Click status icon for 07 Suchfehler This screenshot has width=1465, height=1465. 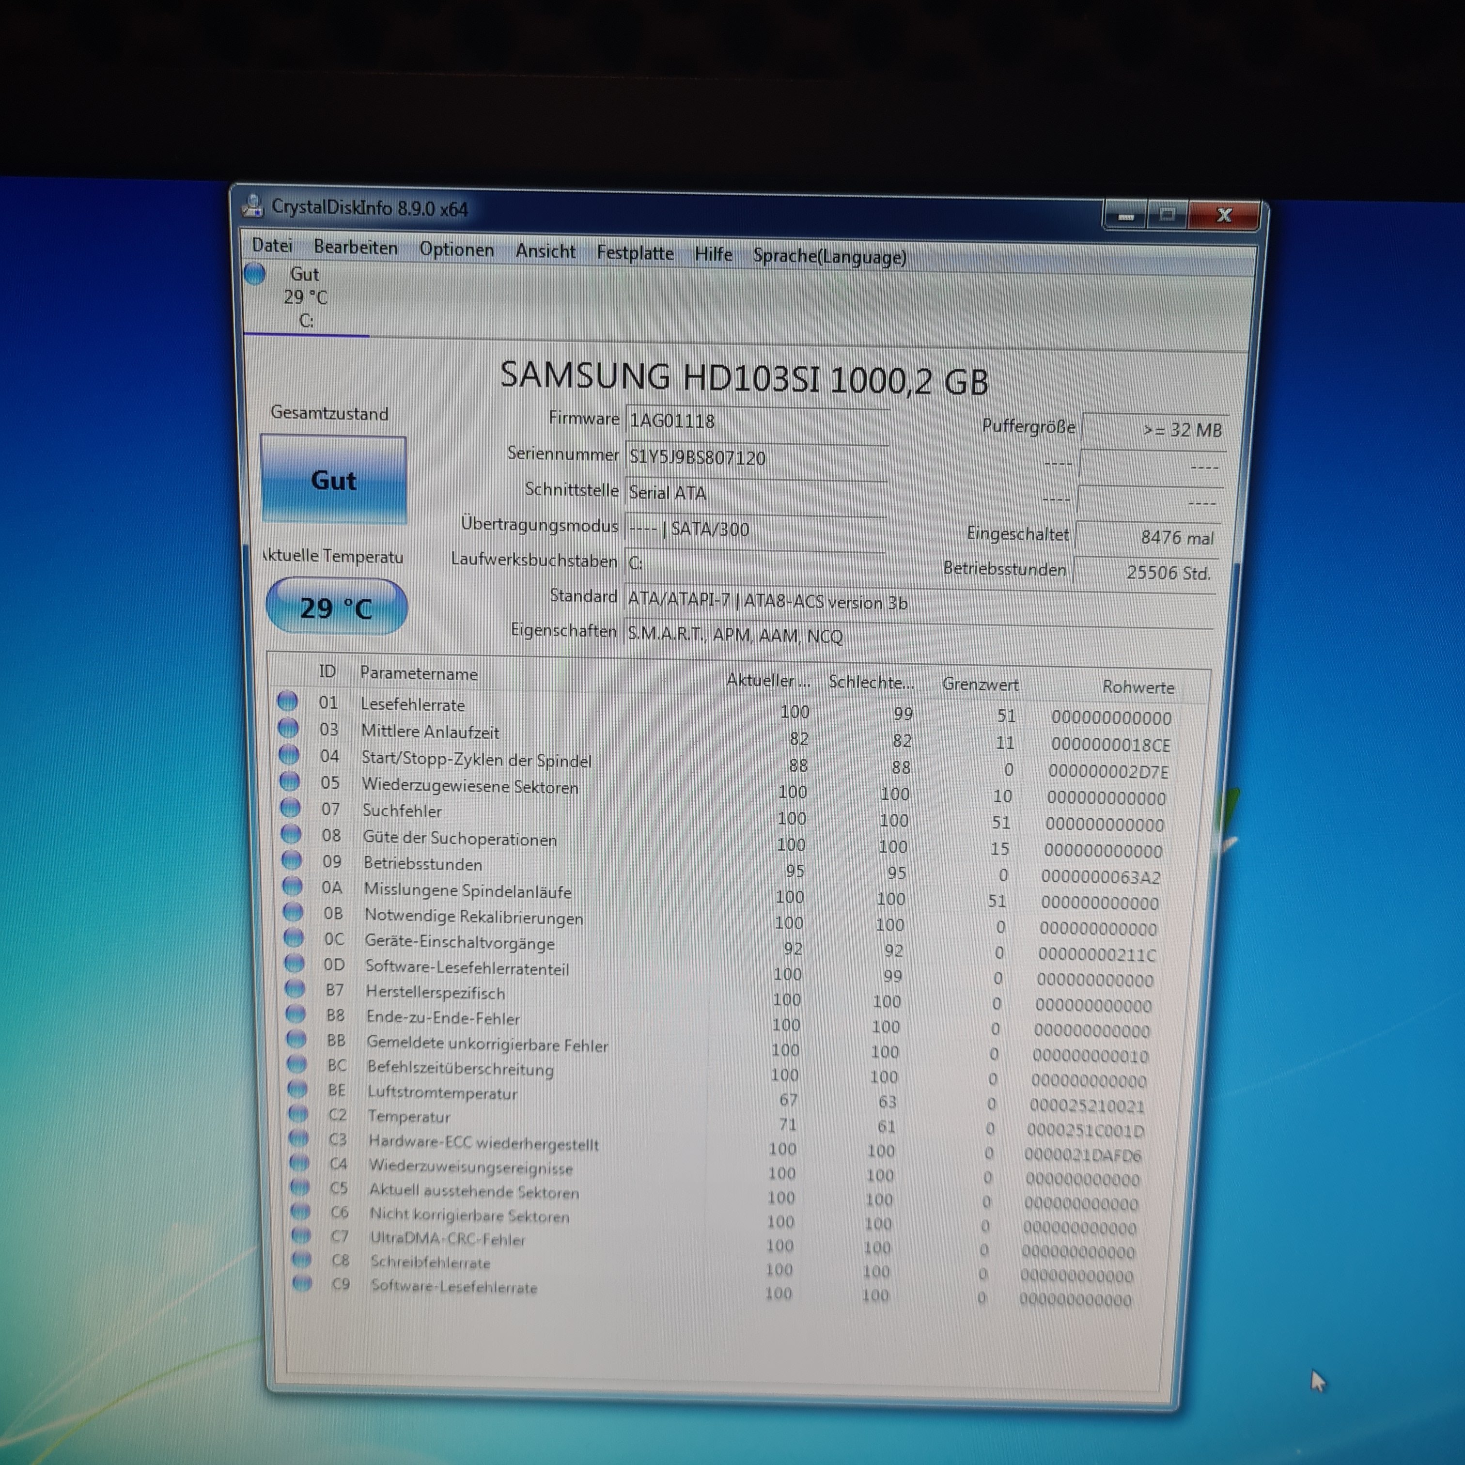290,807
